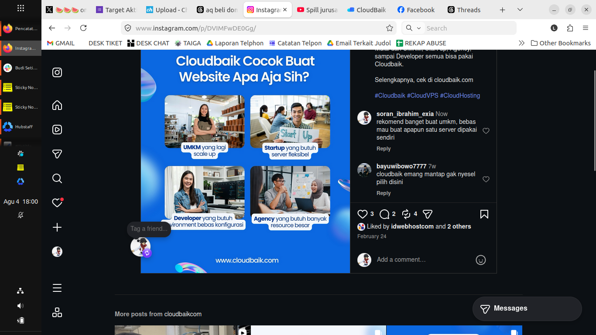Show more bookmarks chevron

tap(521, 43)
